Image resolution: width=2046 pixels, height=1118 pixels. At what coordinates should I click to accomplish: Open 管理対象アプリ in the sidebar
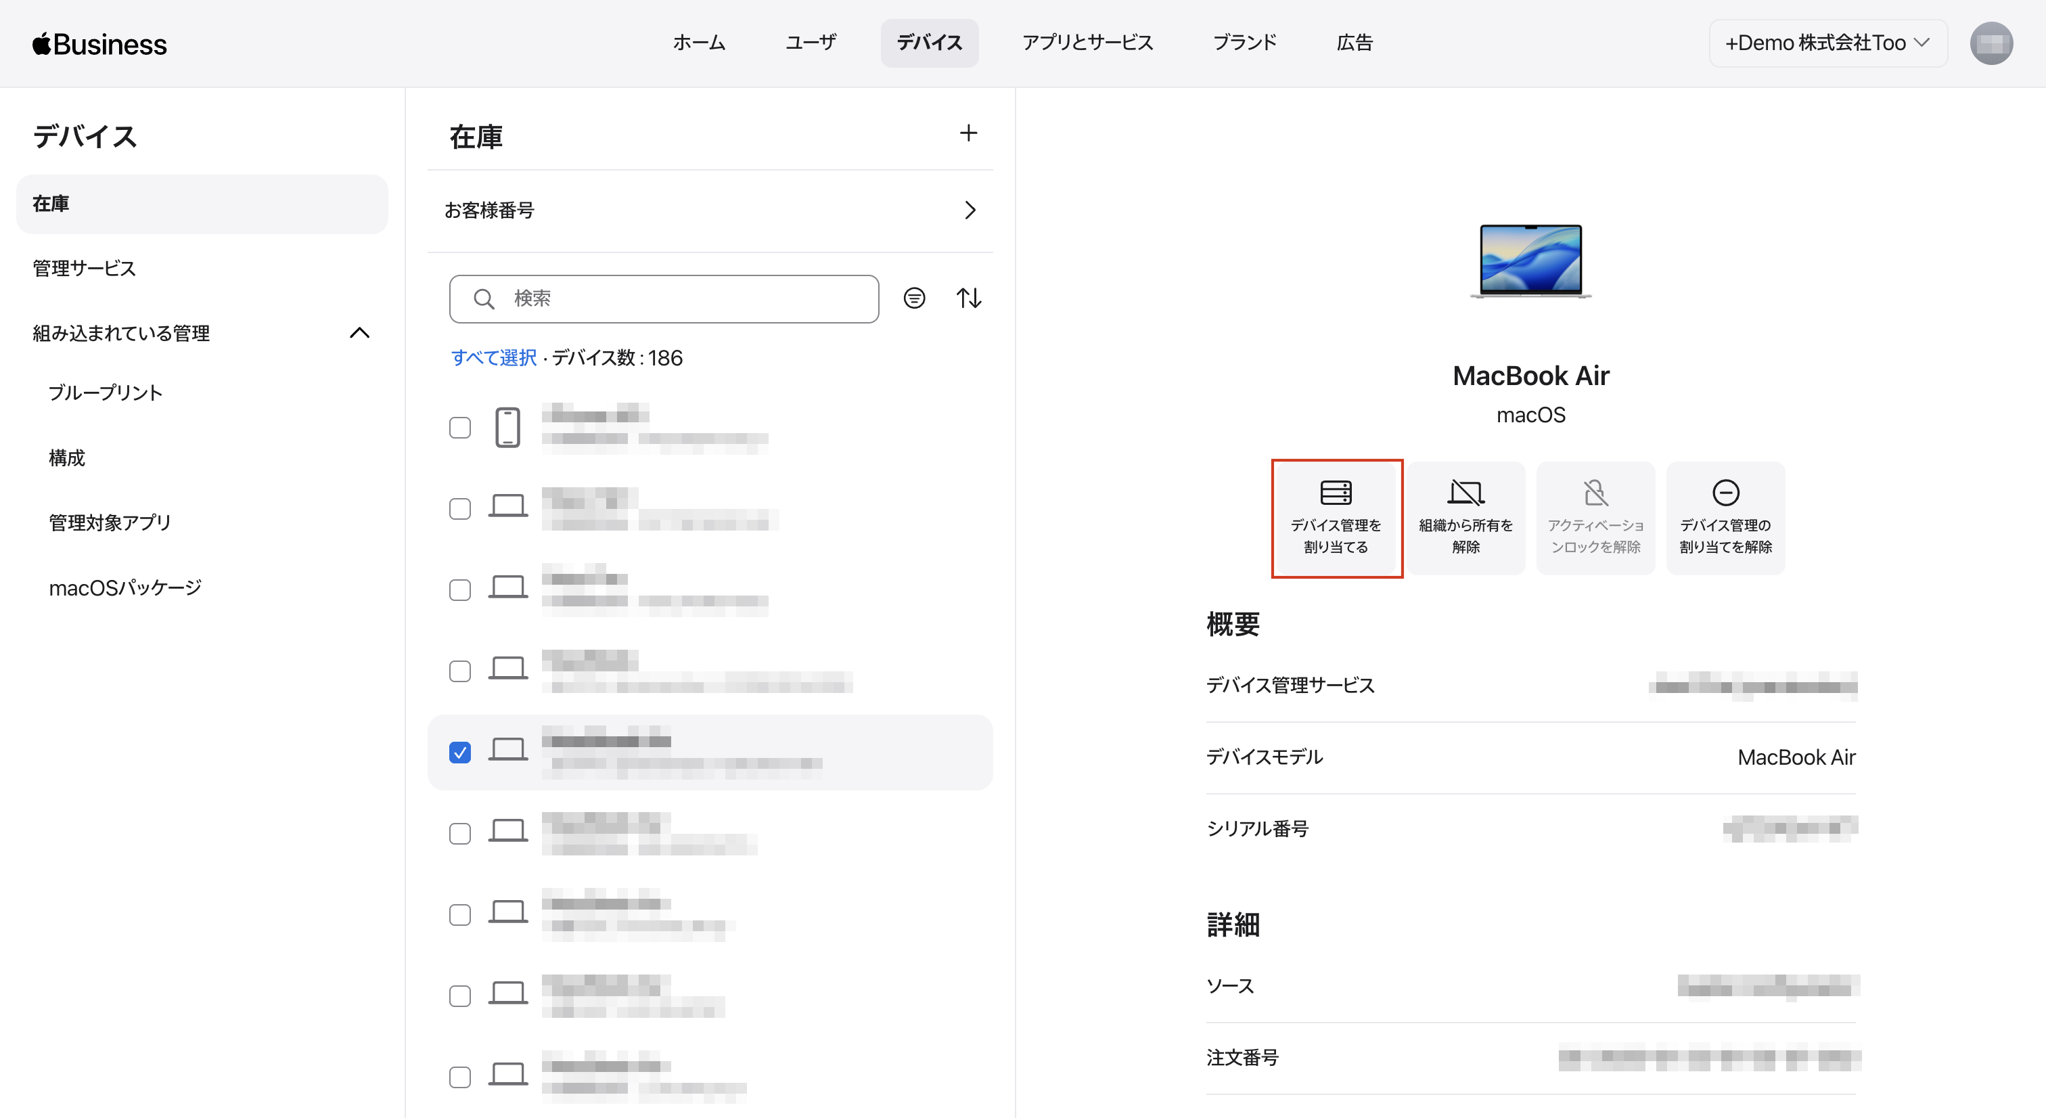coord(110,523)
